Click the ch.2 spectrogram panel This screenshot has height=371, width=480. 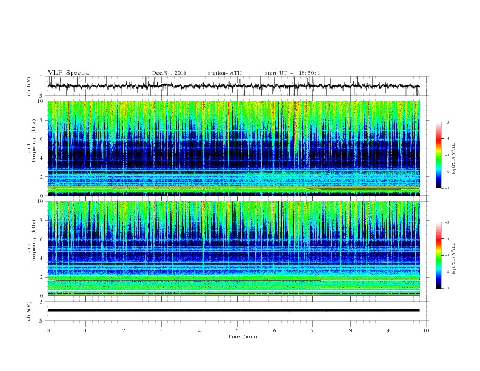pyautogui.click(x=234, y=249)
